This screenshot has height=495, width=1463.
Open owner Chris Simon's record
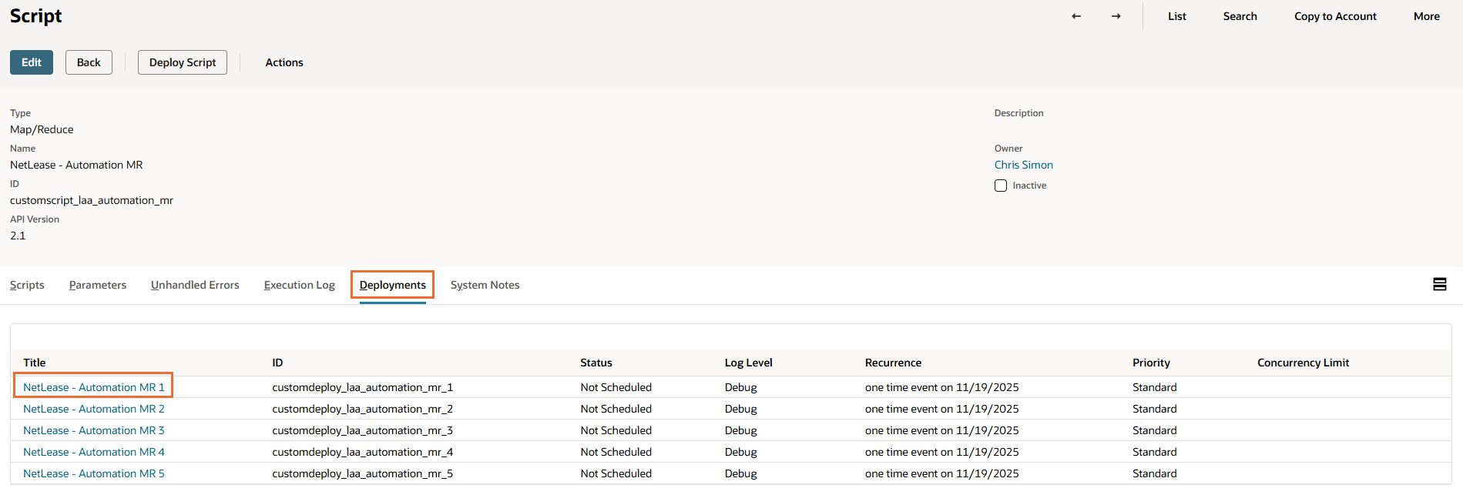click(1023, 165)
